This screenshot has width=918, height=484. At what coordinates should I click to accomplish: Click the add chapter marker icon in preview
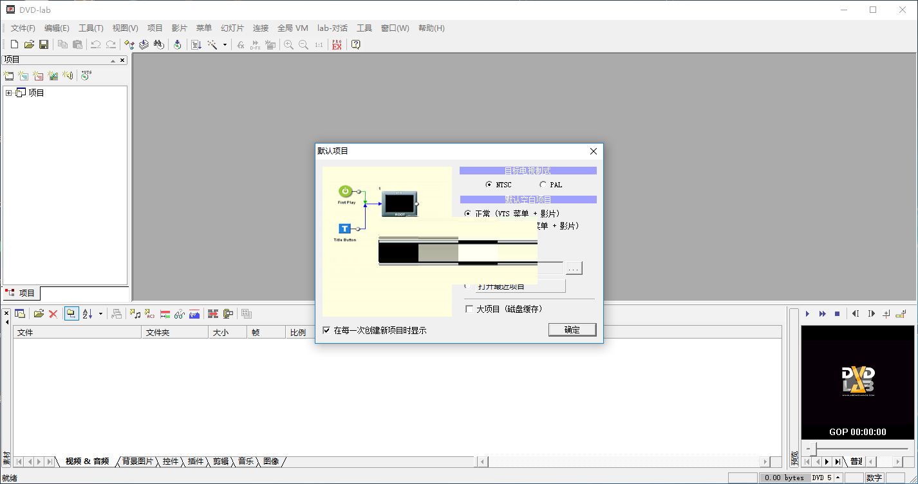886,313
